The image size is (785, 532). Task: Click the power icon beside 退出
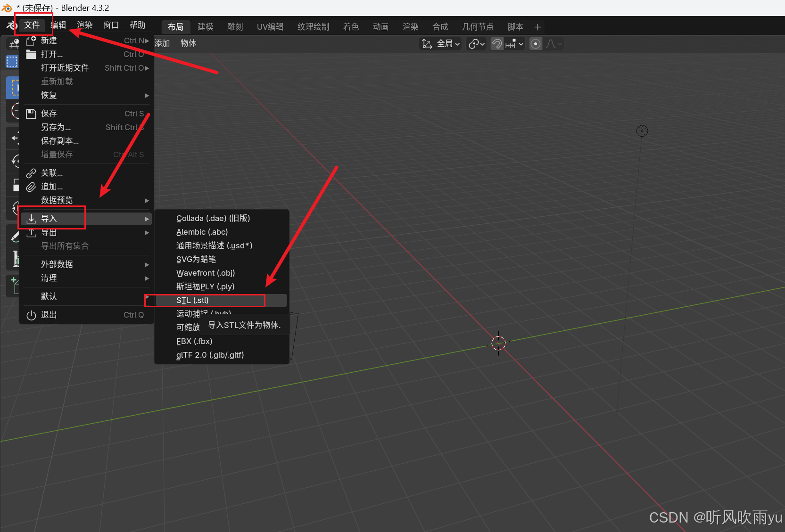point(31,315)
